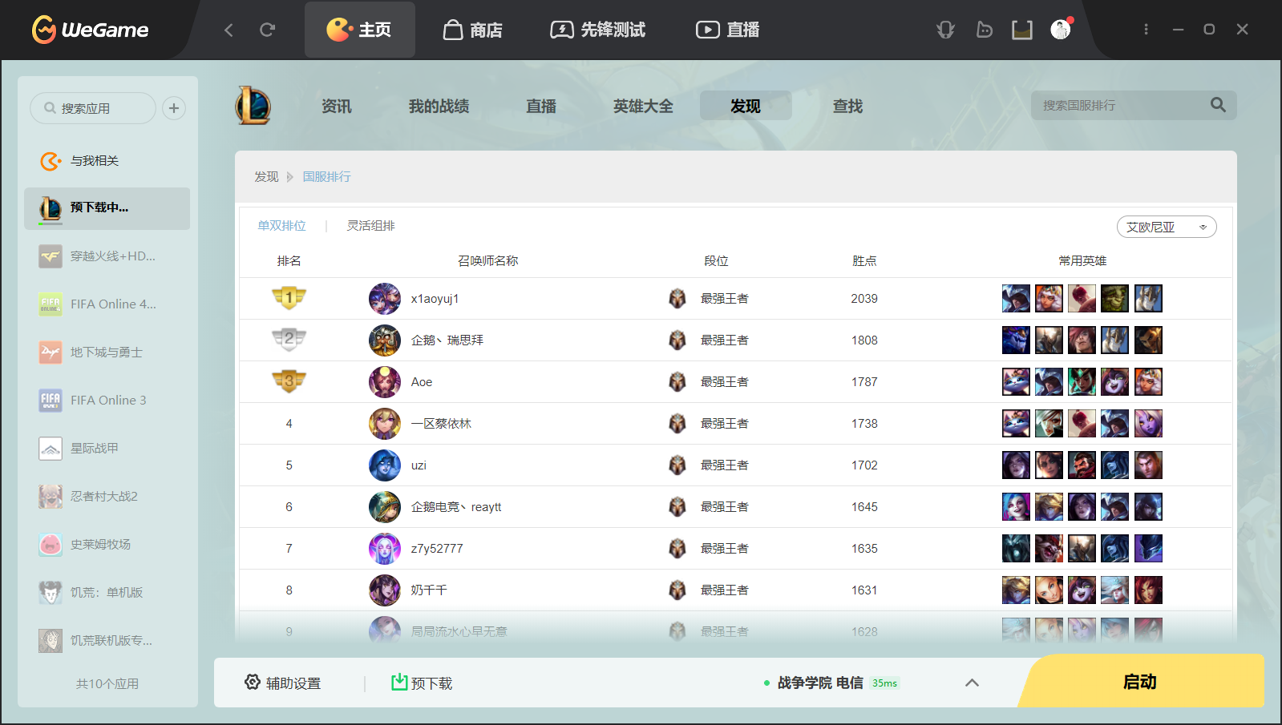The image size is (1282, 725).
Task: Click first champion icon in x1aoyuj1 row
Action: [x=1016, y=299]
